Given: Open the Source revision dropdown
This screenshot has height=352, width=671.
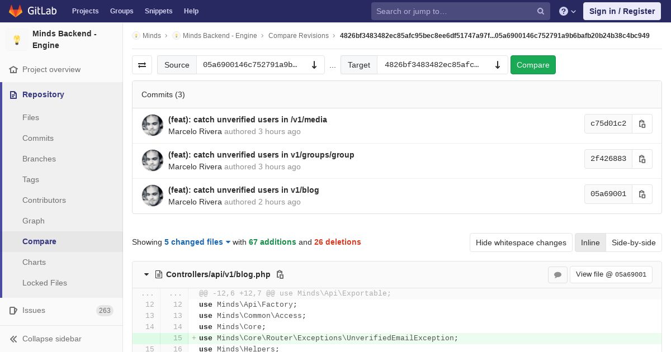Looking at the screenshot, I should click(x=261, y=65).
